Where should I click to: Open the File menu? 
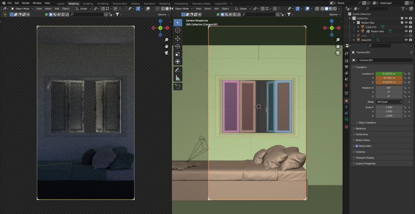pos(9,3)
